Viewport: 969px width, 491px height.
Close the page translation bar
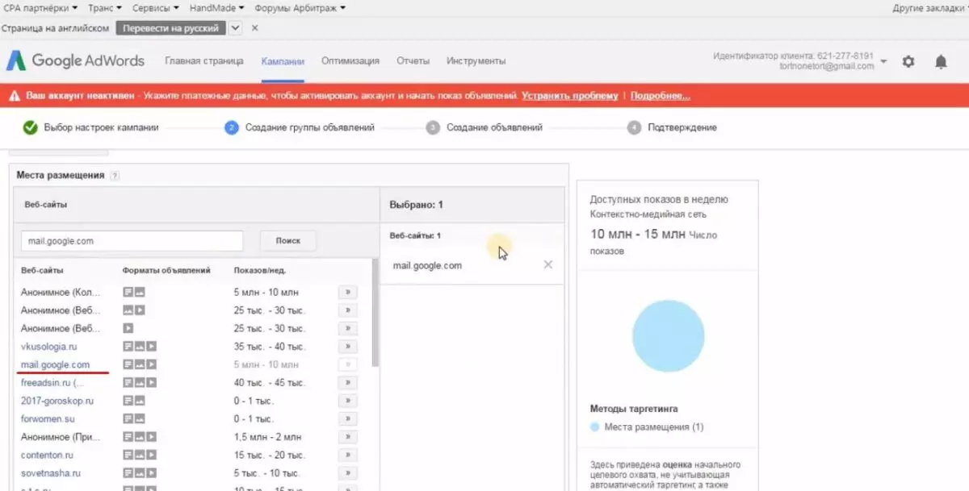coord(255,27)
